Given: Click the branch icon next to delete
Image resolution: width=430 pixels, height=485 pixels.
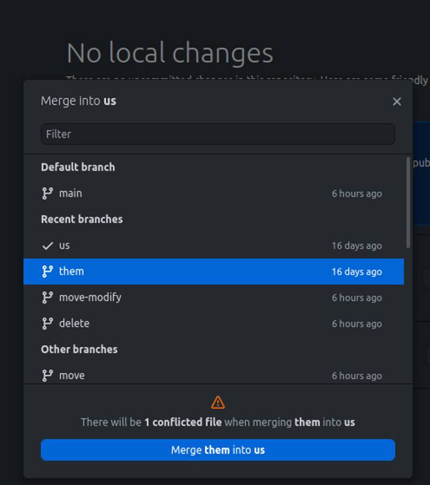Looking at the screenshot, I should 47,324.
